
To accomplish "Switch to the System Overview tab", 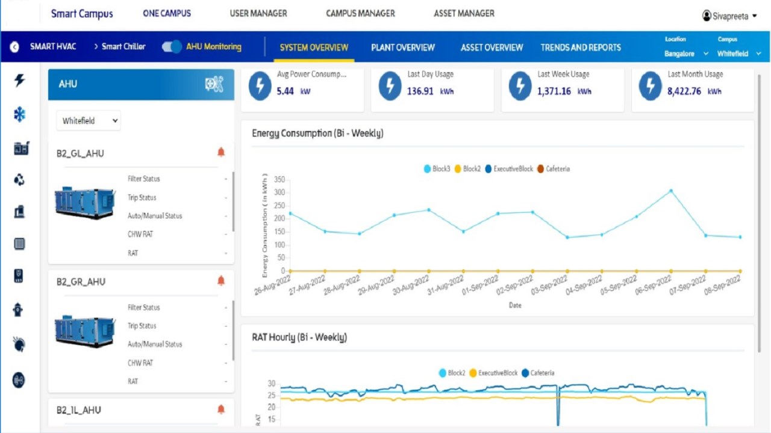I will click(x=314, y=48).
